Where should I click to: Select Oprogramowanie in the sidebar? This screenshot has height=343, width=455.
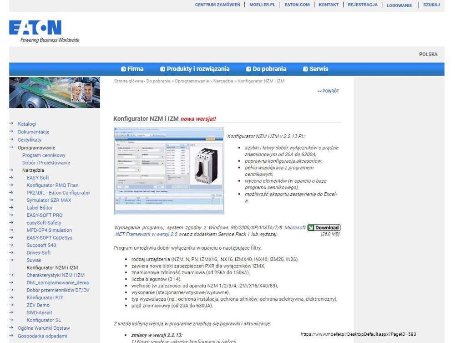click(x=36, y=148)
